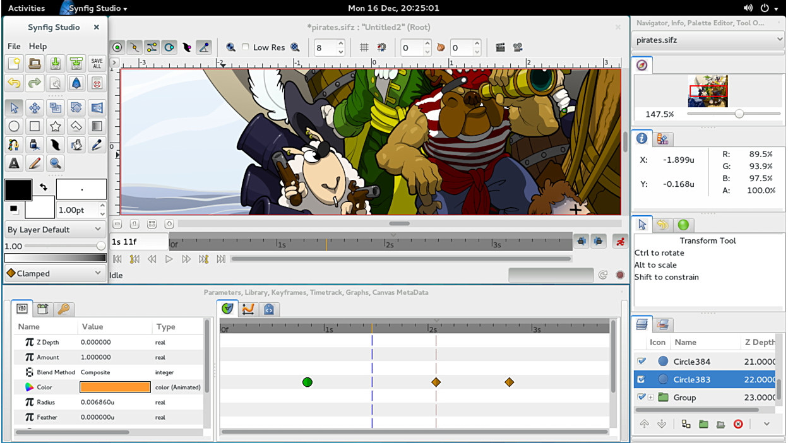Choose the Text tool
Viewport: 788px width, 443px height.
point(14,163)
